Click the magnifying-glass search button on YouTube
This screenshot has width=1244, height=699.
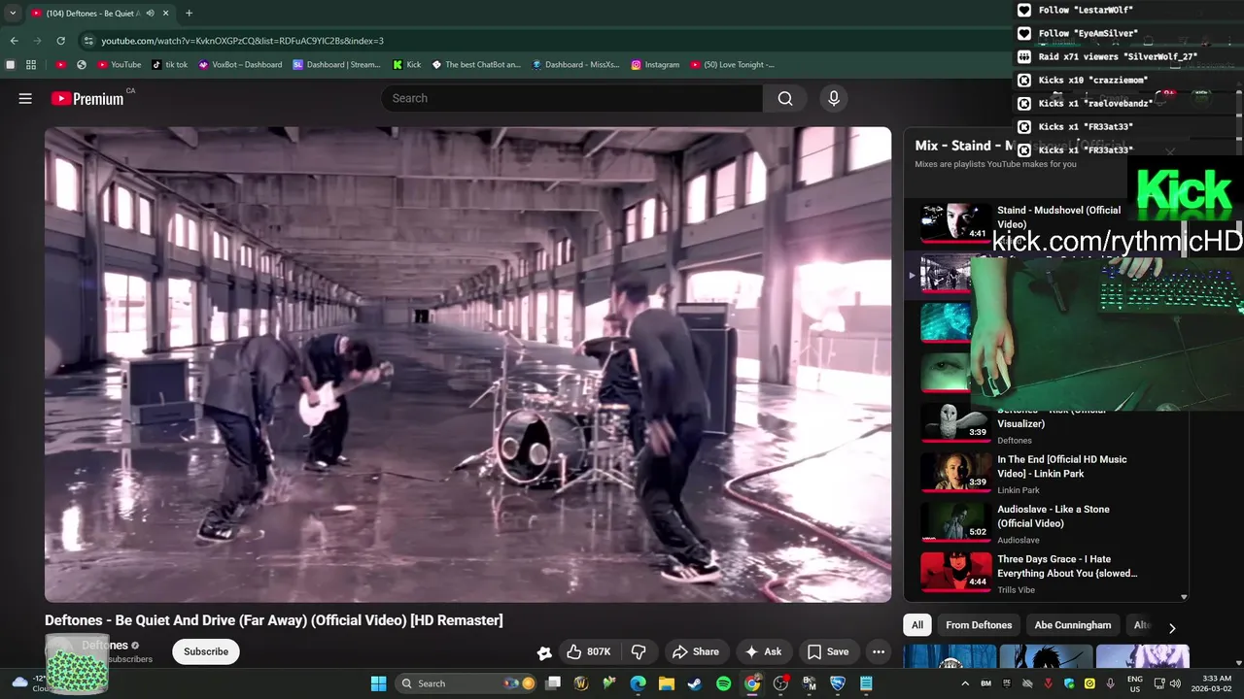click(x=785, y=98)
